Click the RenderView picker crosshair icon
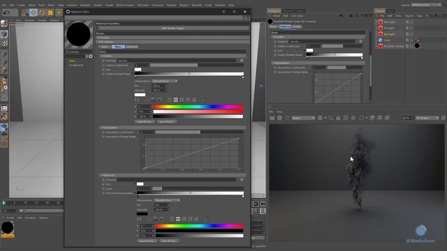The height and width of the screenshot is (251, 447). [x=353, y=118]
